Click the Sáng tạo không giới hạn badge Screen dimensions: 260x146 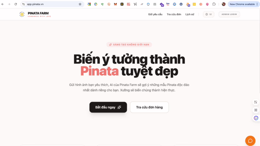tap(129, 45)
